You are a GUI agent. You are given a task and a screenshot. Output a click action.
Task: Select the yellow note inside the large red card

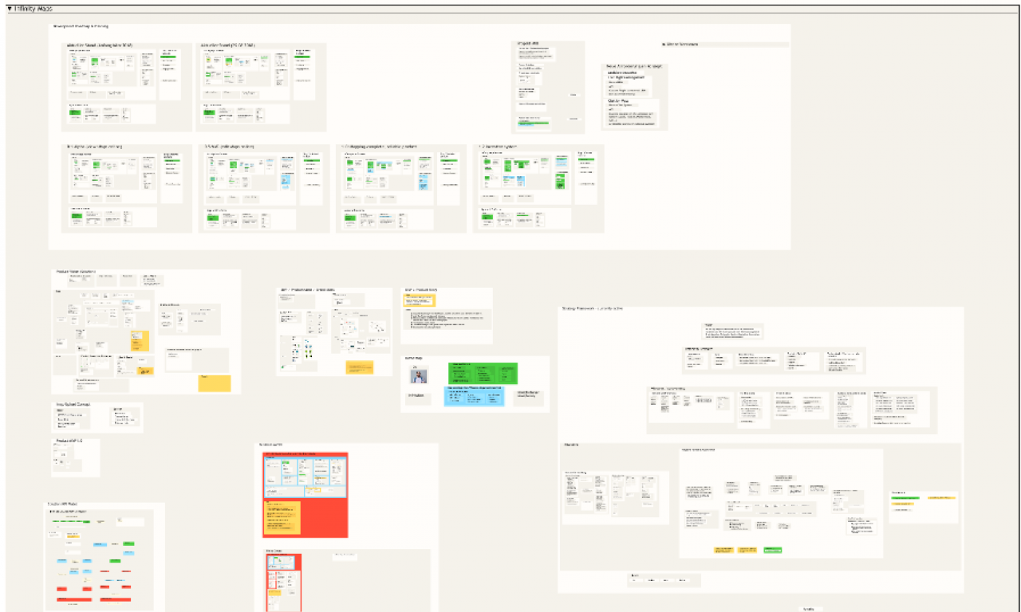282,518
